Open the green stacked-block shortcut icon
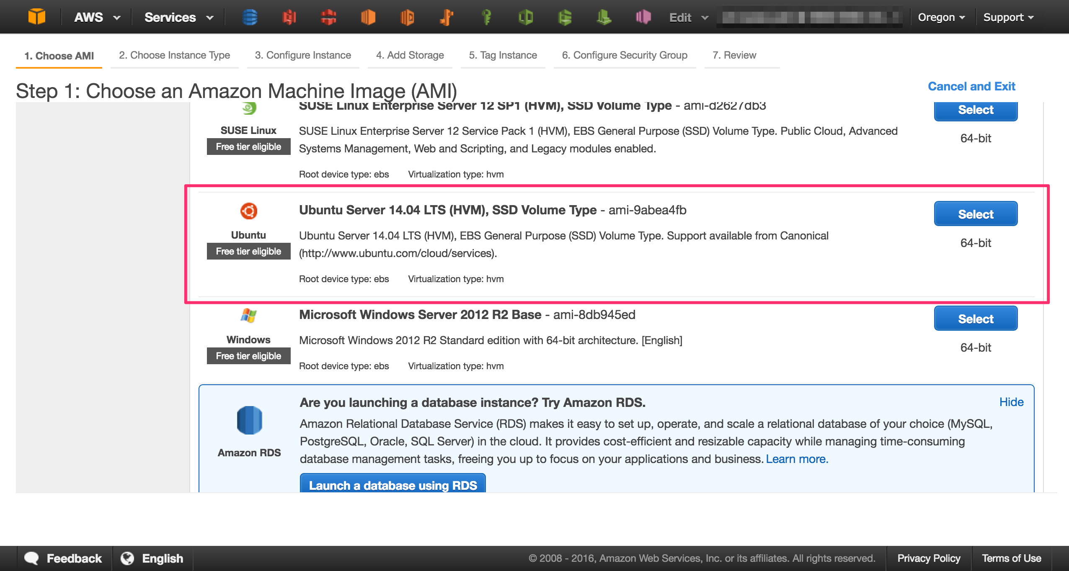This screenshot has width=1069, height=571. (565, 17)
